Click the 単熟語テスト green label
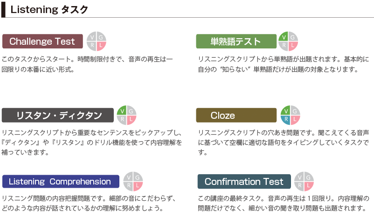The width and height of the screenshot is (374, 218). (236, 41)
